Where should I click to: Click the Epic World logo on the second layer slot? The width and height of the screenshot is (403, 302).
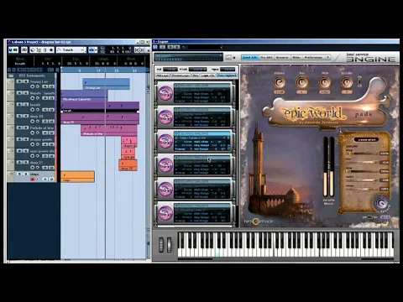pyautogui.click(x=165, y=117)
